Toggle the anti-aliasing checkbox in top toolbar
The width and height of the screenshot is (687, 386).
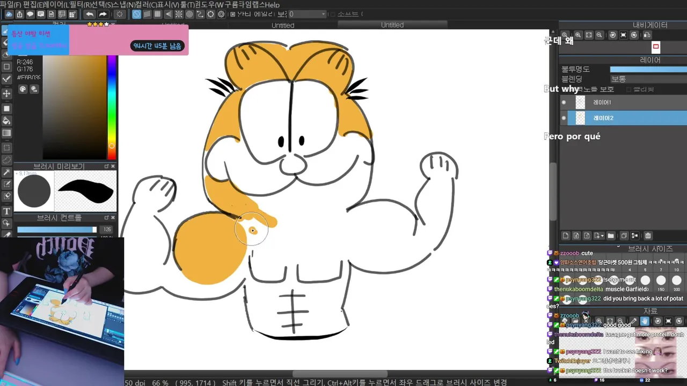(x=232, y=14)
